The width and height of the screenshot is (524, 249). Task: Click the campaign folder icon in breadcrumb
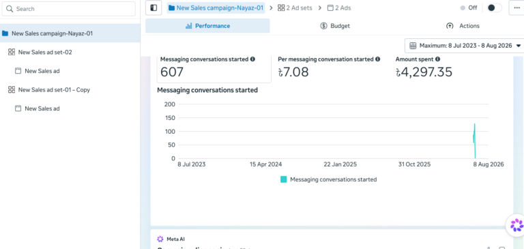(x=172, y=8)
